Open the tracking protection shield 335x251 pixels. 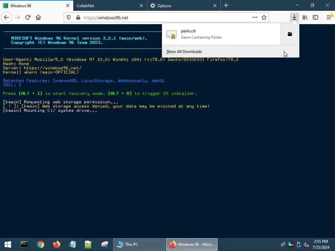[x=69, y=18]
